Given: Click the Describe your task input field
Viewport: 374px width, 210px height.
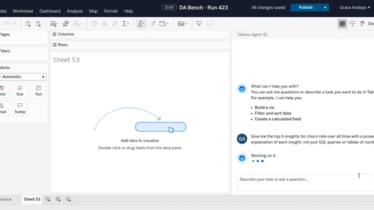Looking at the screenshot, I should [x=305, y=183].
